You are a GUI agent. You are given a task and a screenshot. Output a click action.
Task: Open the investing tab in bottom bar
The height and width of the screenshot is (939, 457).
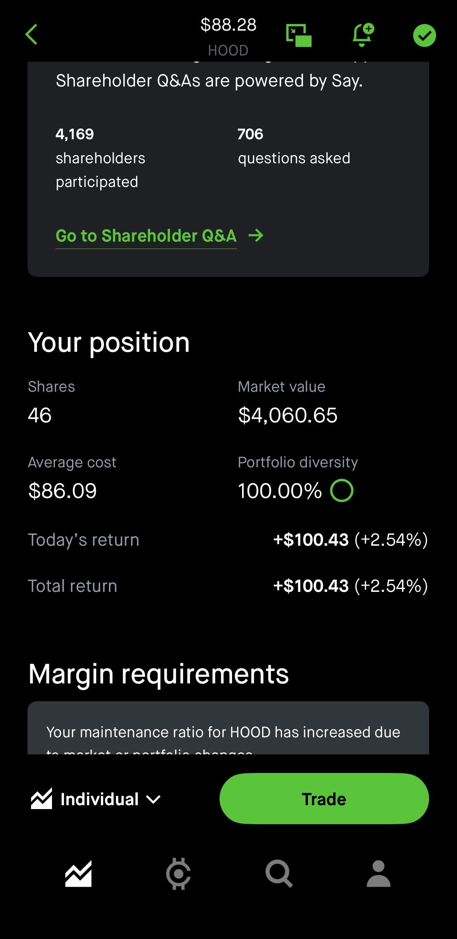[78, 874]
